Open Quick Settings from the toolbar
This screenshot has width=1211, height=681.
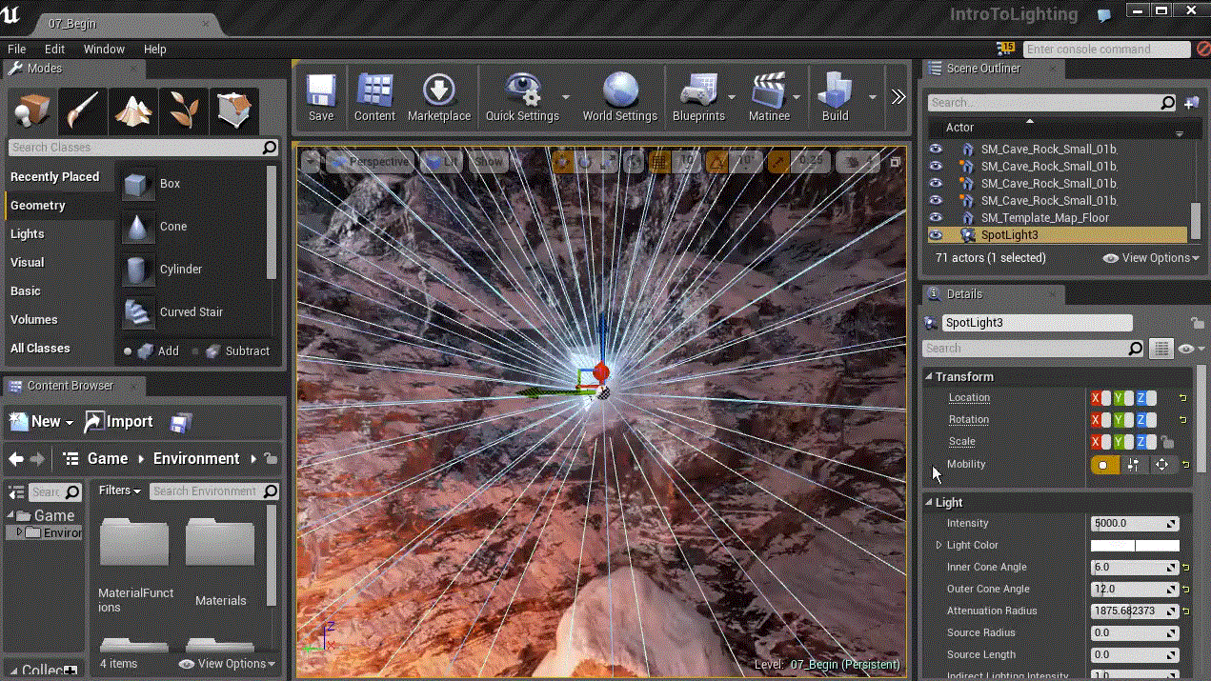(x=522, y=98)
